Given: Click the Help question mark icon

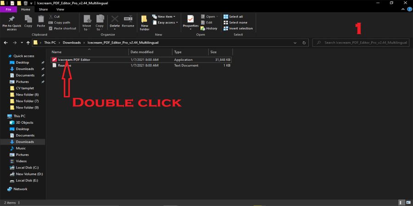Looking at the screenshot, I should (x=409, y=9).
